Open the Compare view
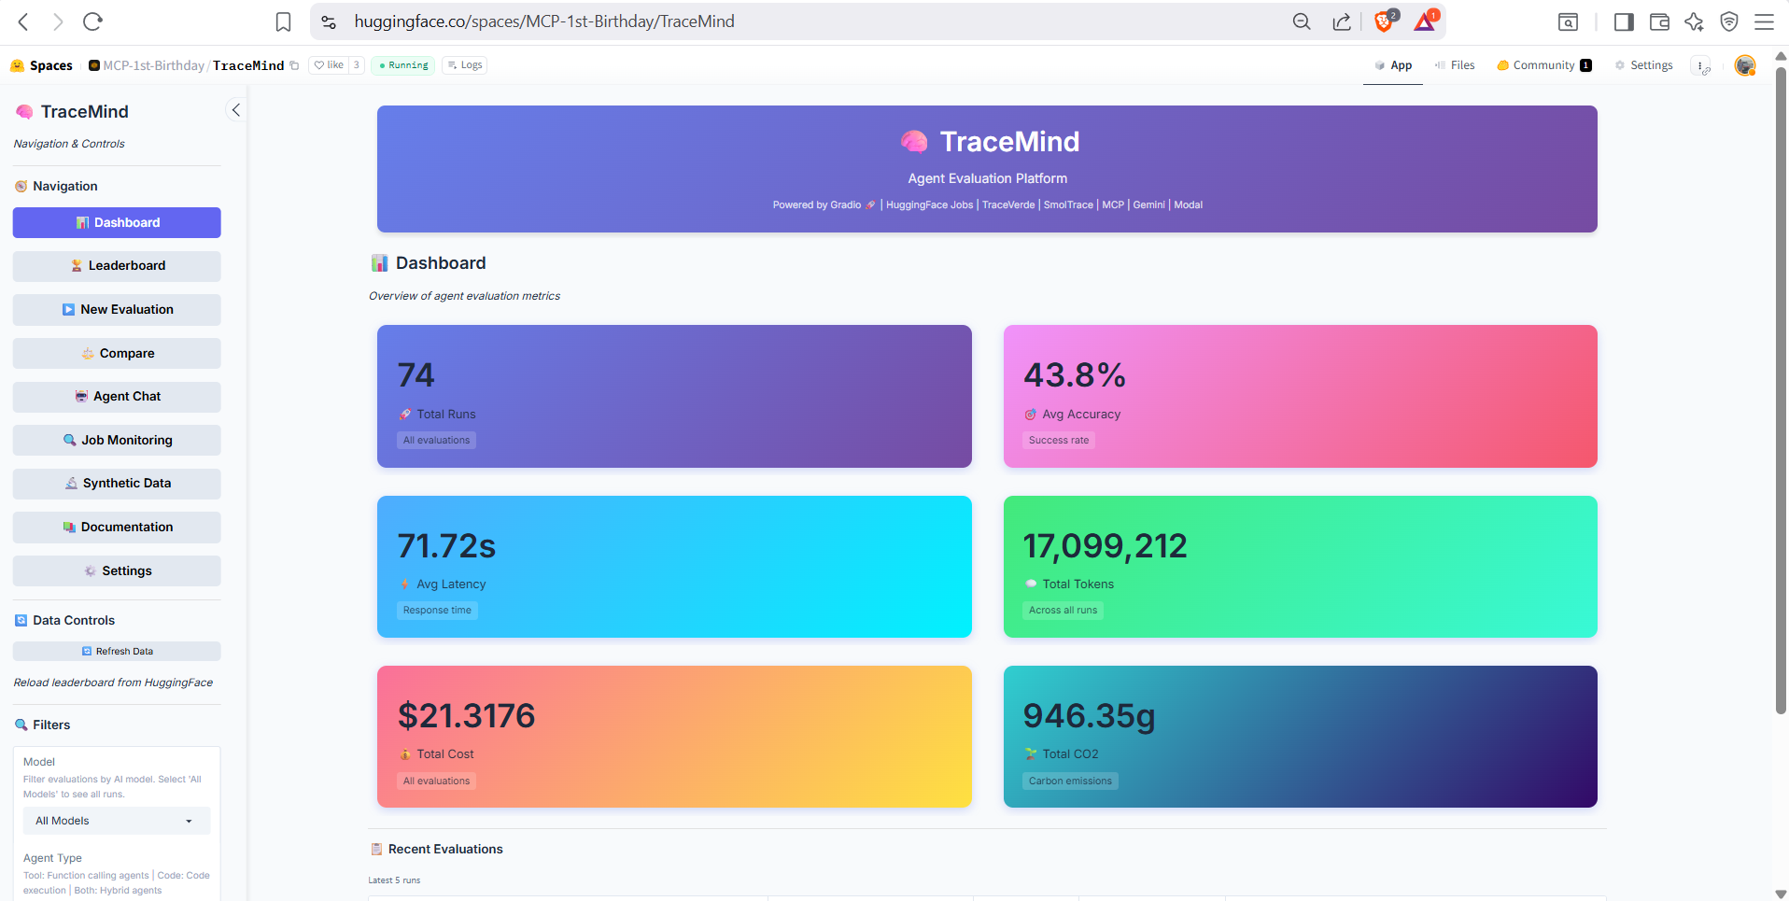This screenshot has height=901, width=1789. pyautogui.click(x=117, y=353)
